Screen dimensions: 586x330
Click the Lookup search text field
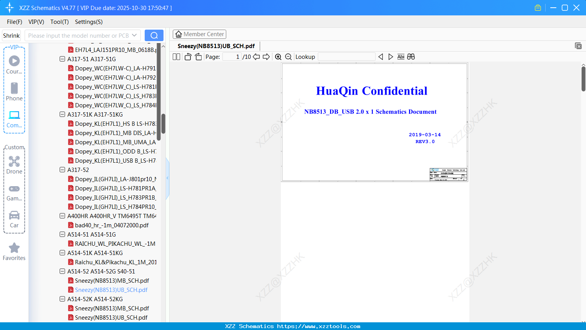[x=346, y=57]
